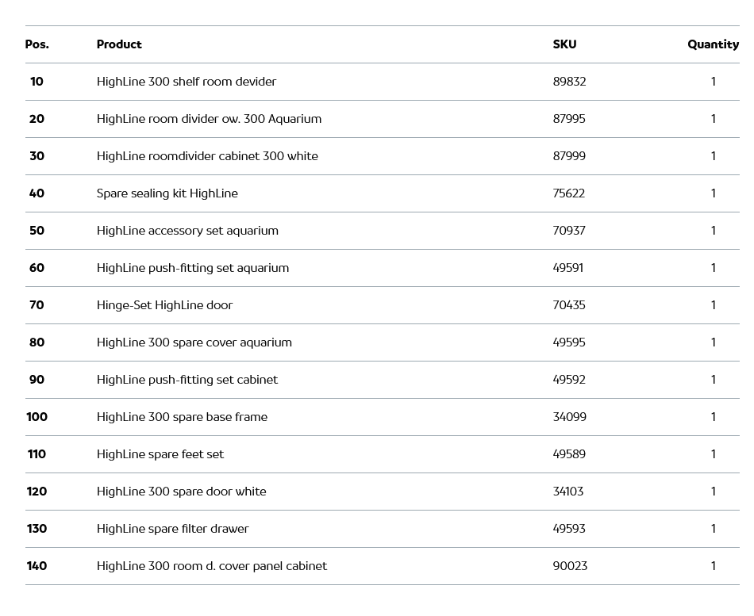Click HighLine spare filter drawer

pyautogui.click(x=172, y=529)
